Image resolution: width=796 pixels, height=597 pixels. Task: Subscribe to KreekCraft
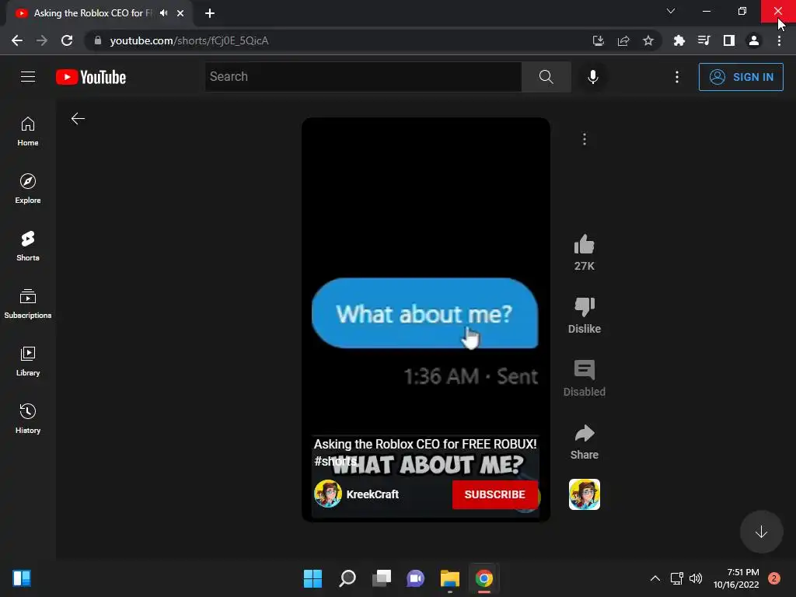click(494, 494)
